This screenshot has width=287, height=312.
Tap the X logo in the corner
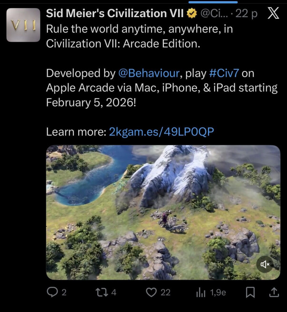(x=273, y=13)
